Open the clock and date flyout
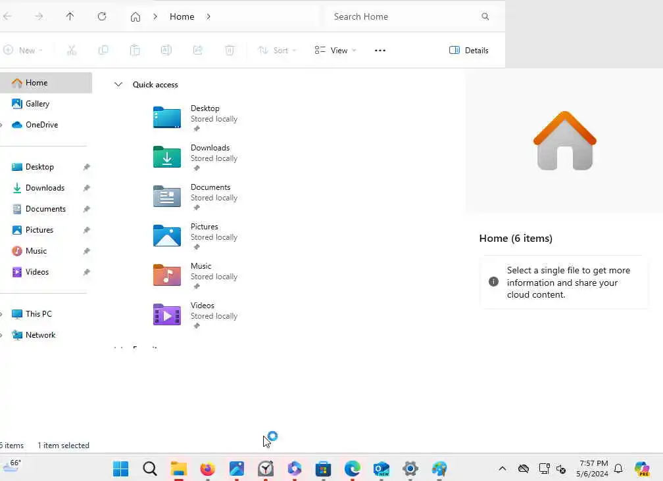Screen dimensions: 663x481 click(x=593, y=469)
